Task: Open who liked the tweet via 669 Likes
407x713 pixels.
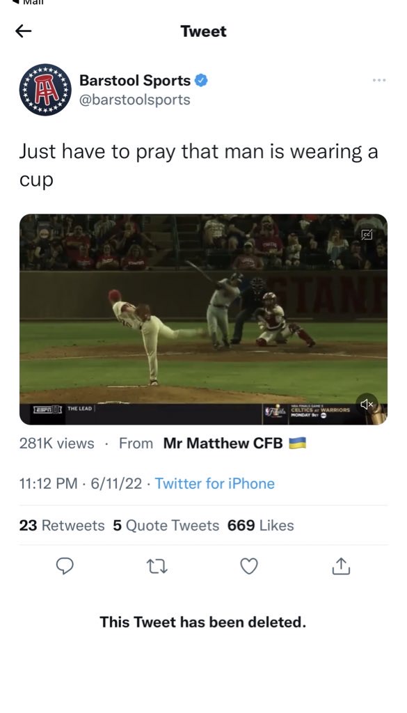Action: tap(261, 526)
